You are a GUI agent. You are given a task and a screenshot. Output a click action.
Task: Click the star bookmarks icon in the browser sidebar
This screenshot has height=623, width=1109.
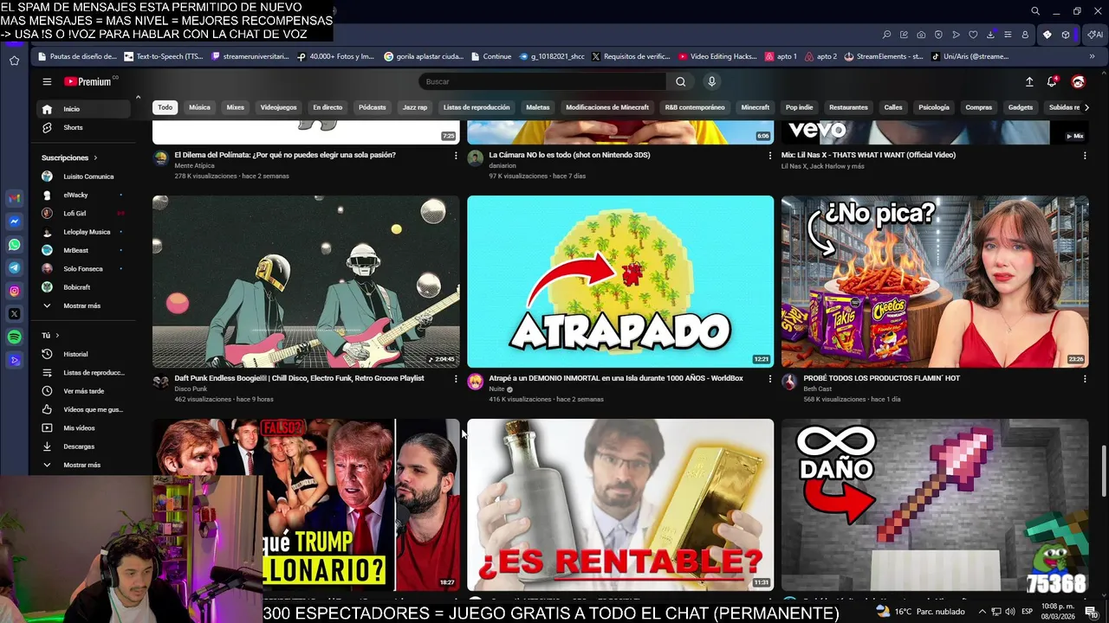click(15, 61)
